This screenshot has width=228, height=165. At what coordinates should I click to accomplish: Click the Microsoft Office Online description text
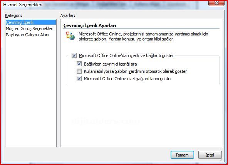pyautogui.click(x=143, y=36)
